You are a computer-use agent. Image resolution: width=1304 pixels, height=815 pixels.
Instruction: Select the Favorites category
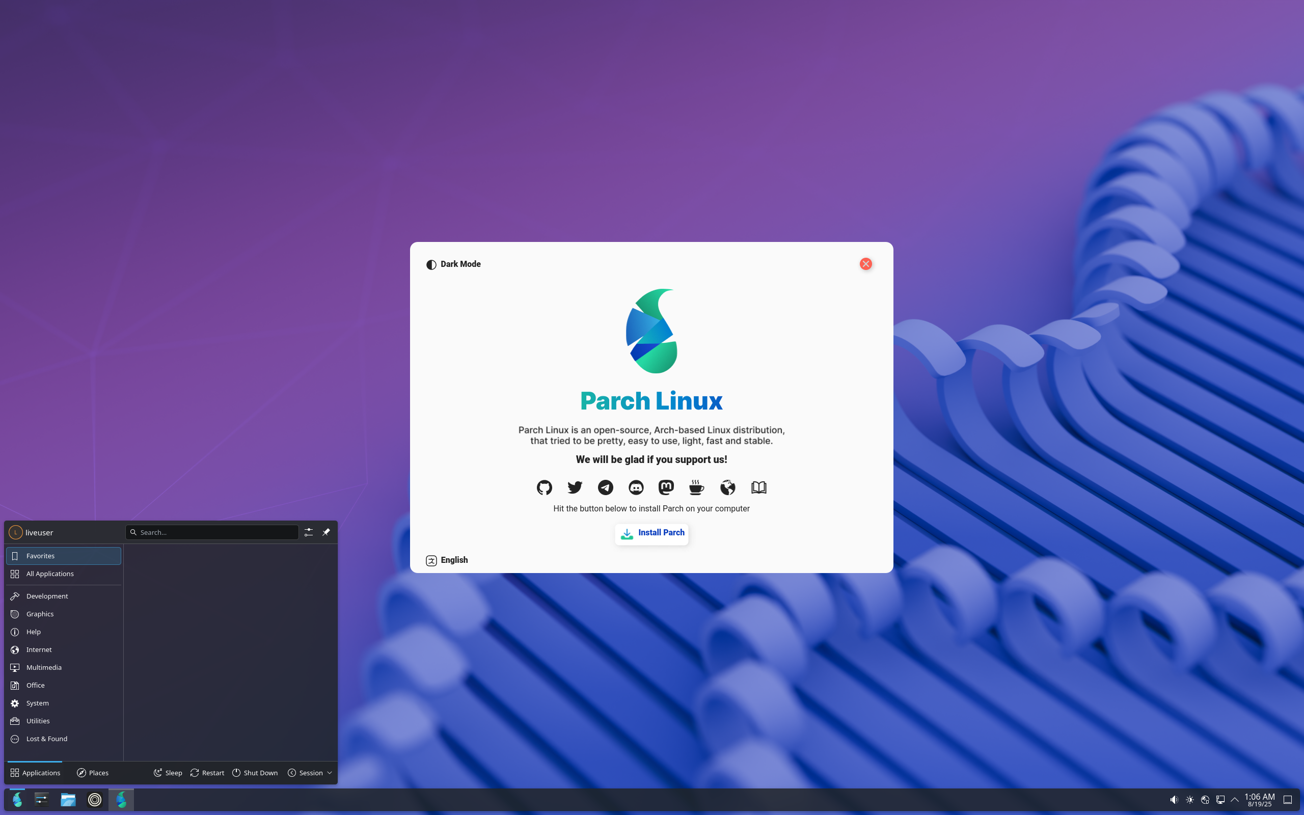pos(64,556)
